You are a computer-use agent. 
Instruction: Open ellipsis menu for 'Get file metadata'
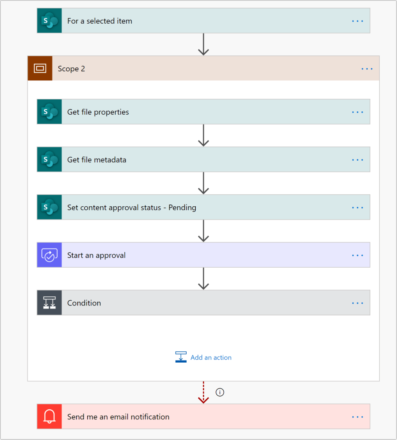point(357,159)
